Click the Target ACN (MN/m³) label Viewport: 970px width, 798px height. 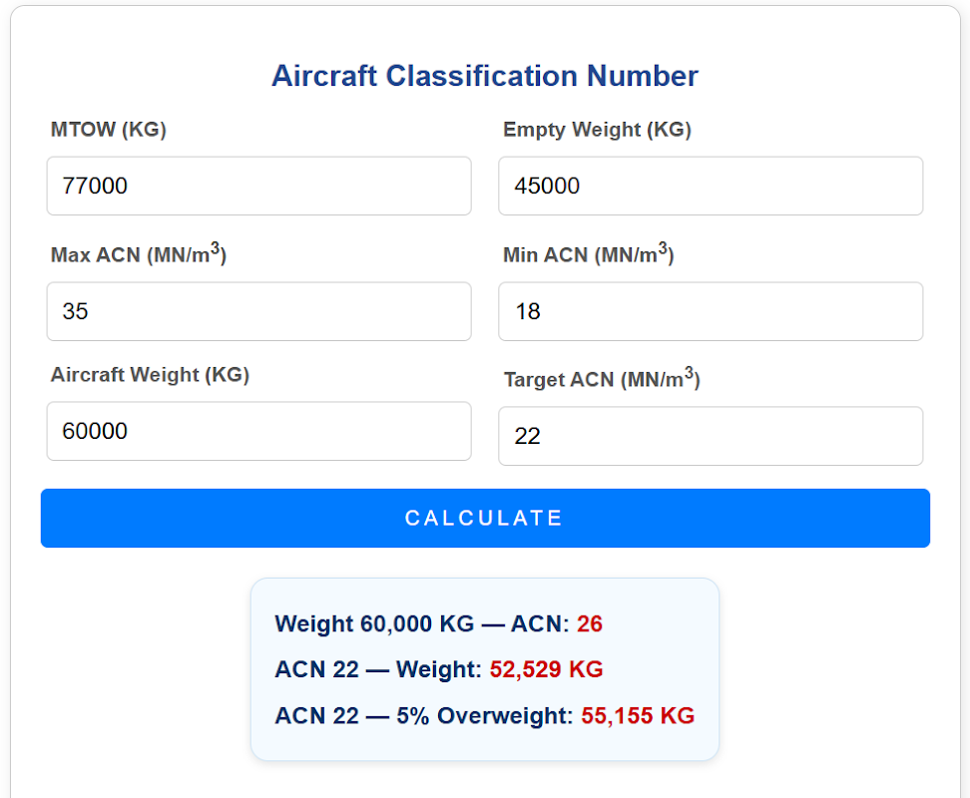[602, 379]
